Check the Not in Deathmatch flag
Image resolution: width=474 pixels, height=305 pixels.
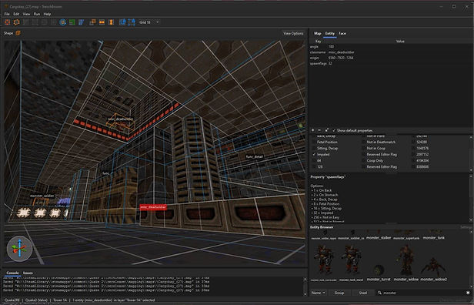point(364,142)
